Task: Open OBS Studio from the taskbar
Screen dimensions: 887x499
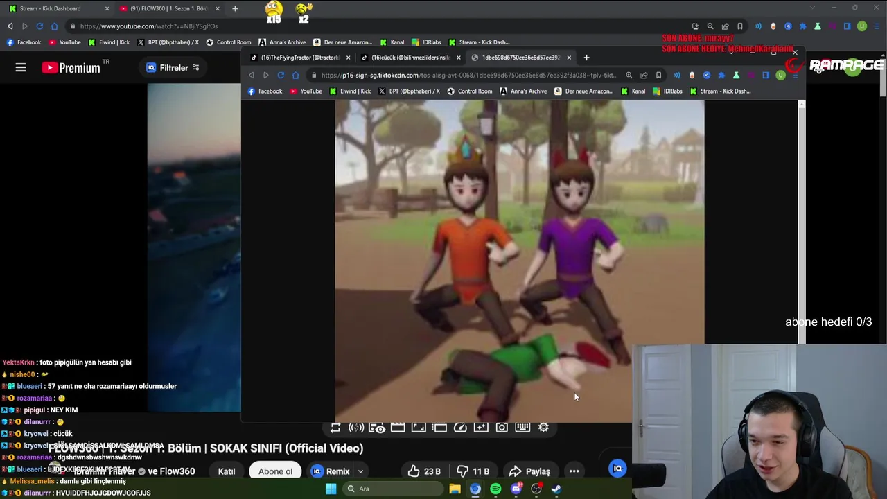Action: [536, 489]
